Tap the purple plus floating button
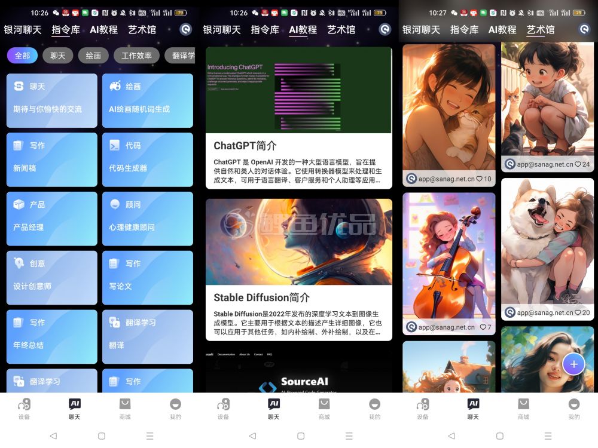 point(573,364)
